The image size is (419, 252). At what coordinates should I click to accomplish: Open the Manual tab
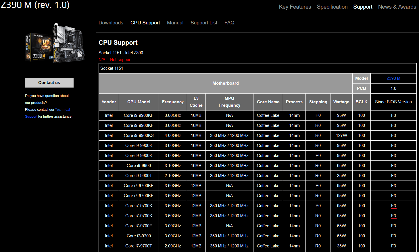point(175,23)
